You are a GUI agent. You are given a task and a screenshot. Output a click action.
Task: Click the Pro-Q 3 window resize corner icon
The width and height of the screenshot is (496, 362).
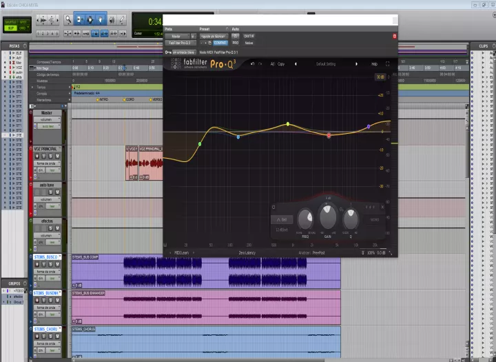[x=391, y=253]
